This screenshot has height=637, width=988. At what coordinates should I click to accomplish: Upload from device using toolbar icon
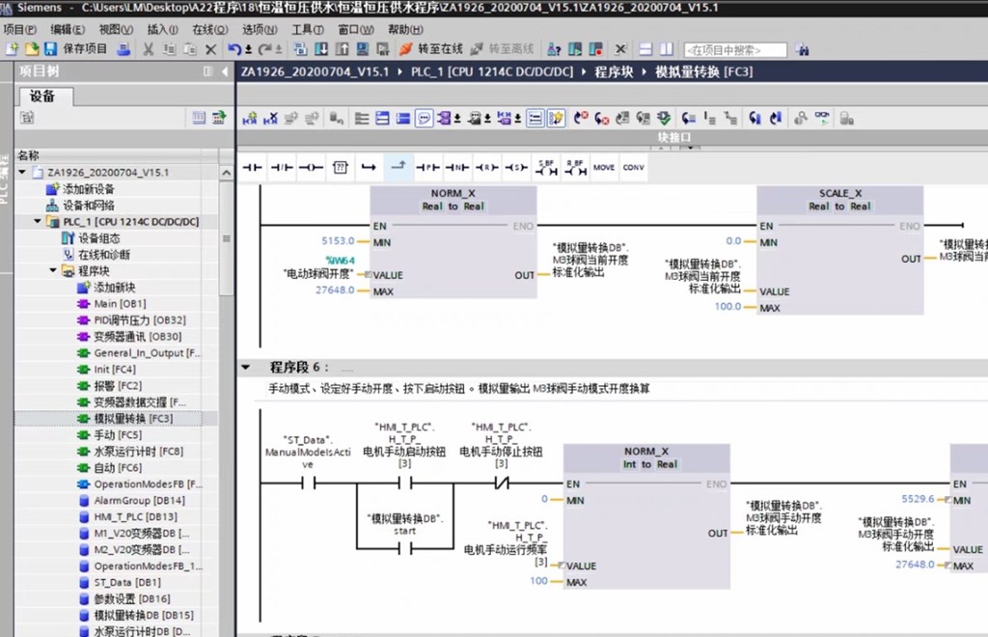(343, 49)
